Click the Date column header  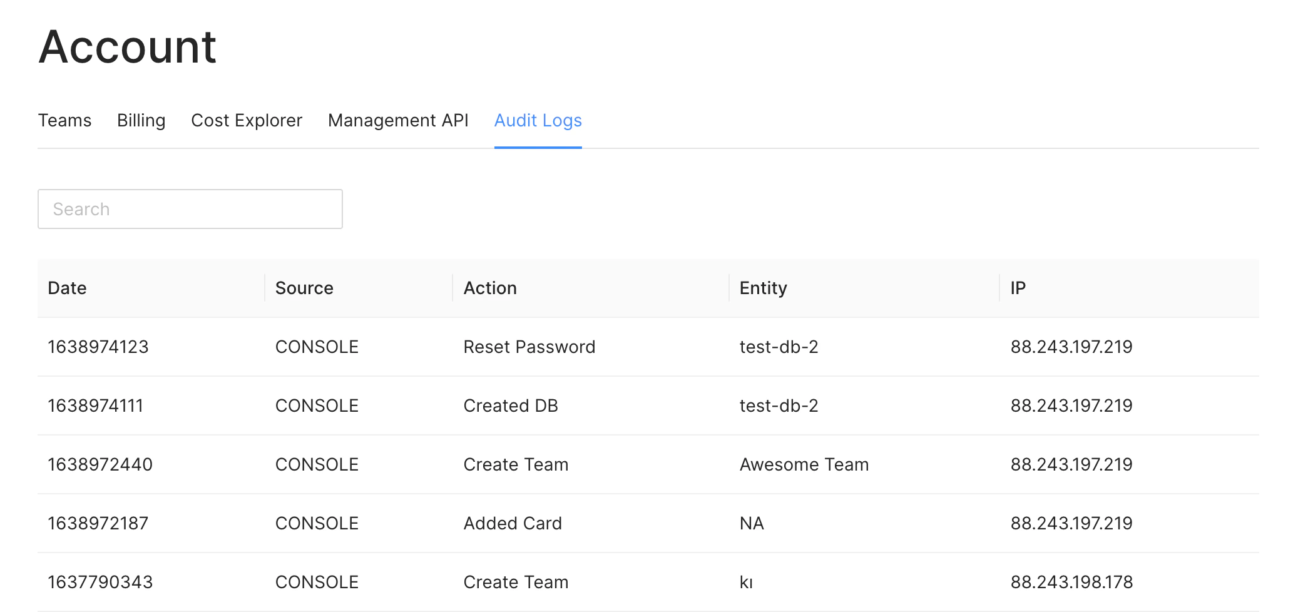tap(68, 288)
